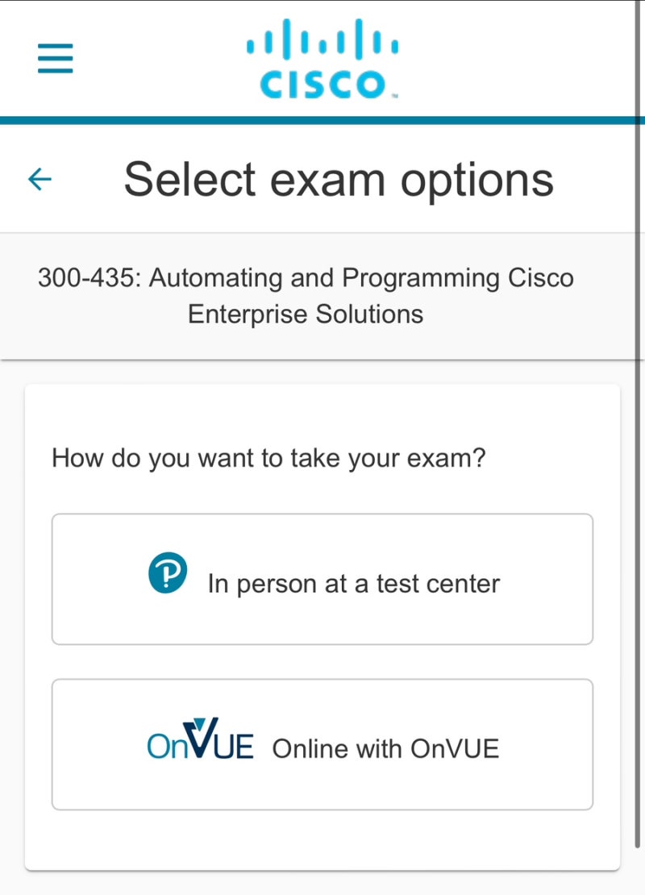645x895 pixels.
Task: Click the 'Select exam options' page heading
Action: point(339,179)
